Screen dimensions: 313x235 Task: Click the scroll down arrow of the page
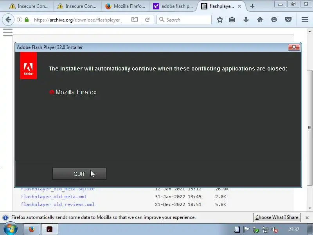click(x=310, y=208)
